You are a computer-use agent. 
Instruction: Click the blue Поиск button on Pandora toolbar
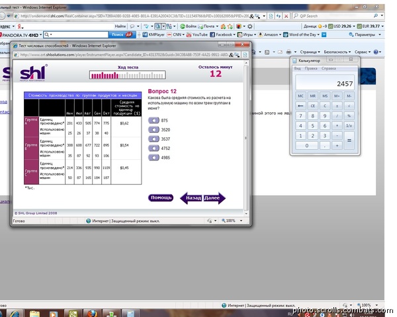[x=122, y=34]
